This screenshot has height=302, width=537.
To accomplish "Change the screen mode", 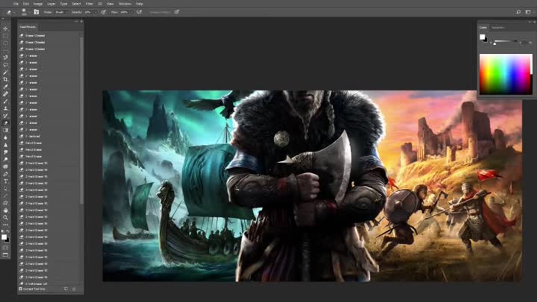I will [5, 254].
